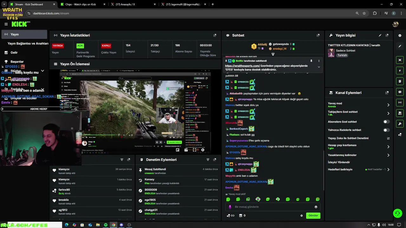
Task: Expand Yasaklanmış kelimeler settings
Action: click(388, 155)
